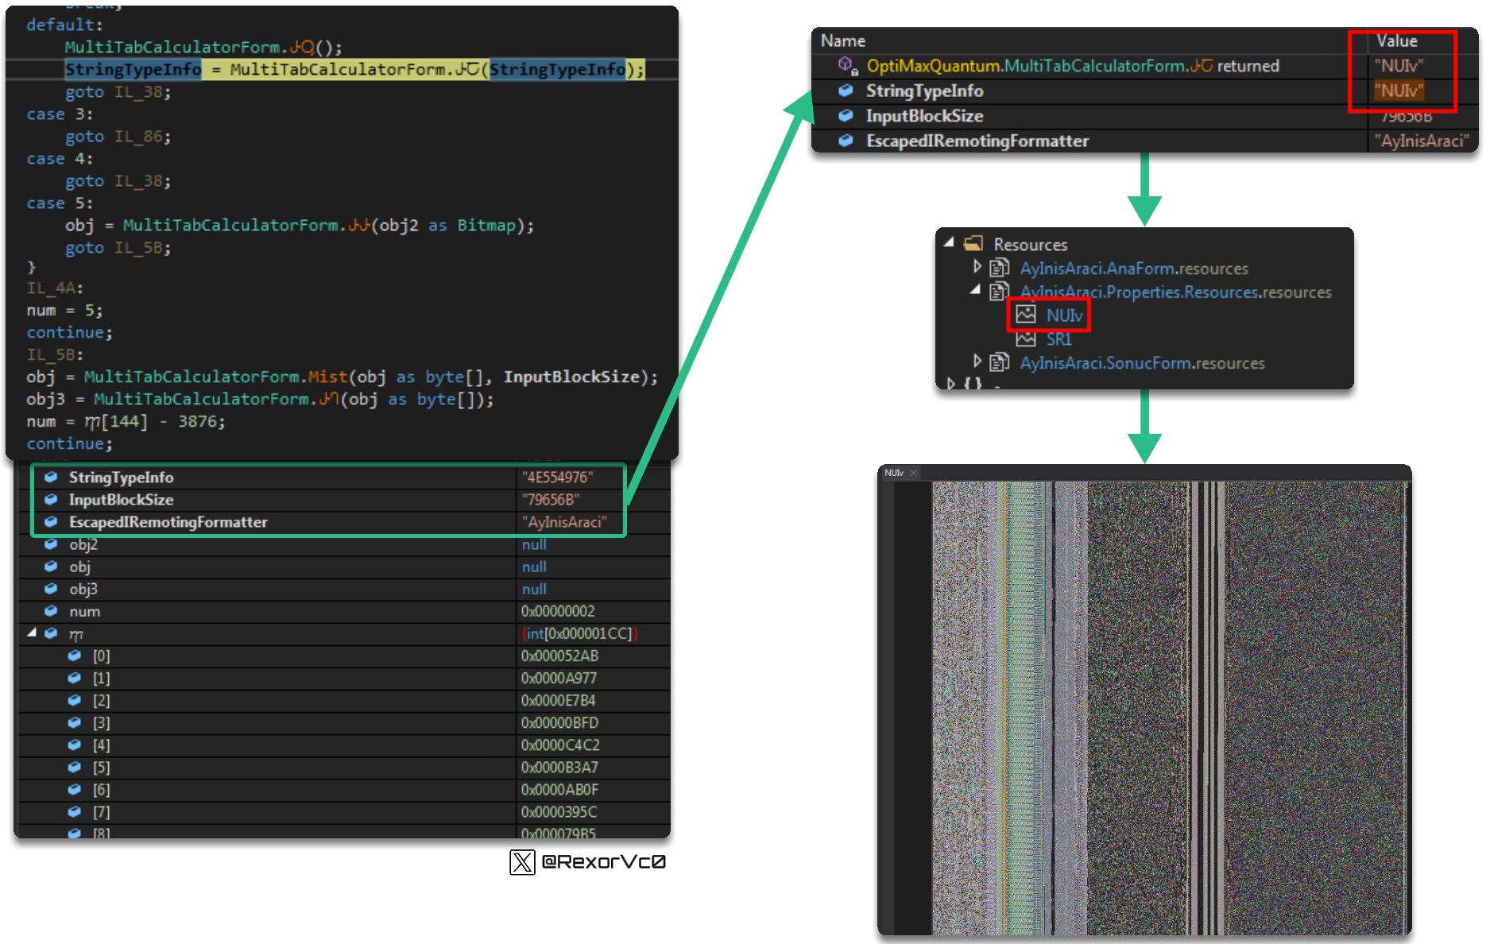This screenshot has height=944, width=1490.
Task: Click the AyInisAraci.AnaForm.resources file icon
Action: [999, 268]
